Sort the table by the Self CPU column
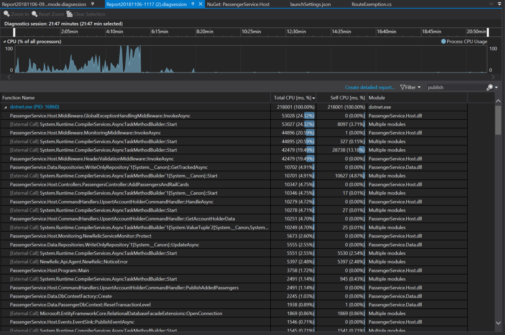Image resolution: width=505 pixels, height=335 pixels. [x=347, y=97]
